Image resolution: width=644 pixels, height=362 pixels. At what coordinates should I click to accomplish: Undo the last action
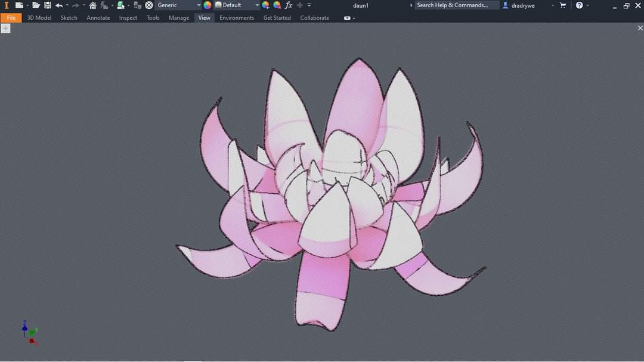click(x=58, y=5)
